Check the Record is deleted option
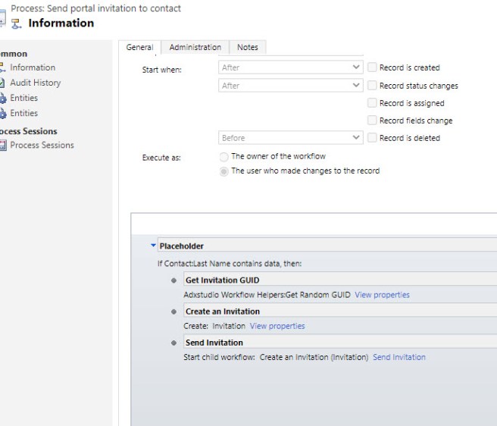 [372, 138]
